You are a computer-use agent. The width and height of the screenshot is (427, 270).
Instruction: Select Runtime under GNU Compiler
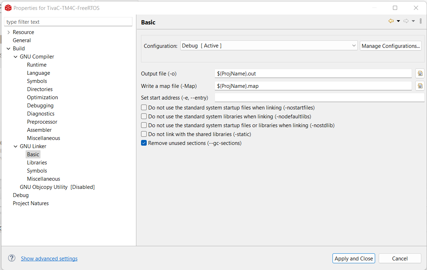pyautogui.click(x=37, y=65)
